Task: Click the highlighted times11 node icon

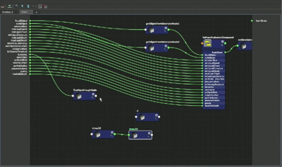Action: pyautogui.click(x=135, y=135)
